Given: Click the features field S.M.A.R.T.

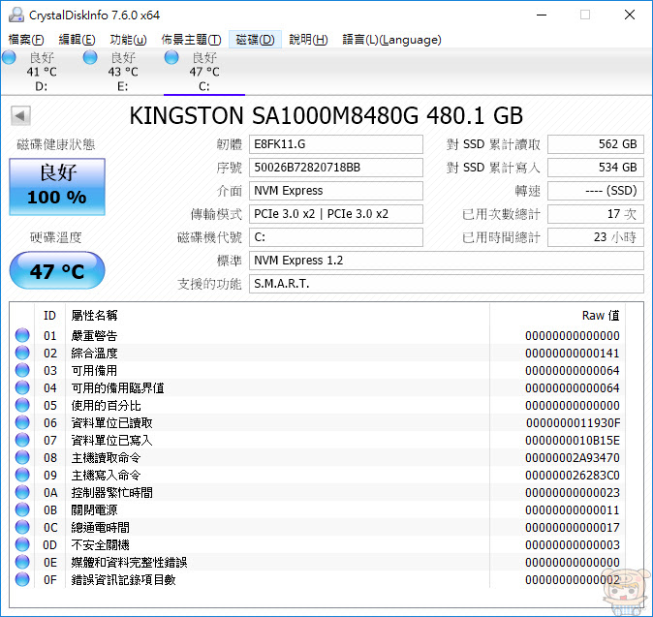Looking at the screenshot, I should [447, 284].
